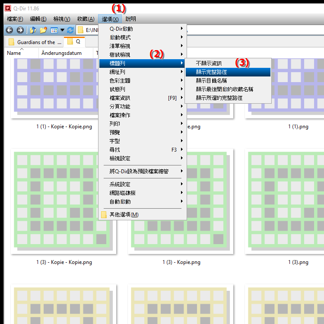
Task: Open the 尋找 F3 submenu
Action: pyautogui.click(x=143, y=150)
